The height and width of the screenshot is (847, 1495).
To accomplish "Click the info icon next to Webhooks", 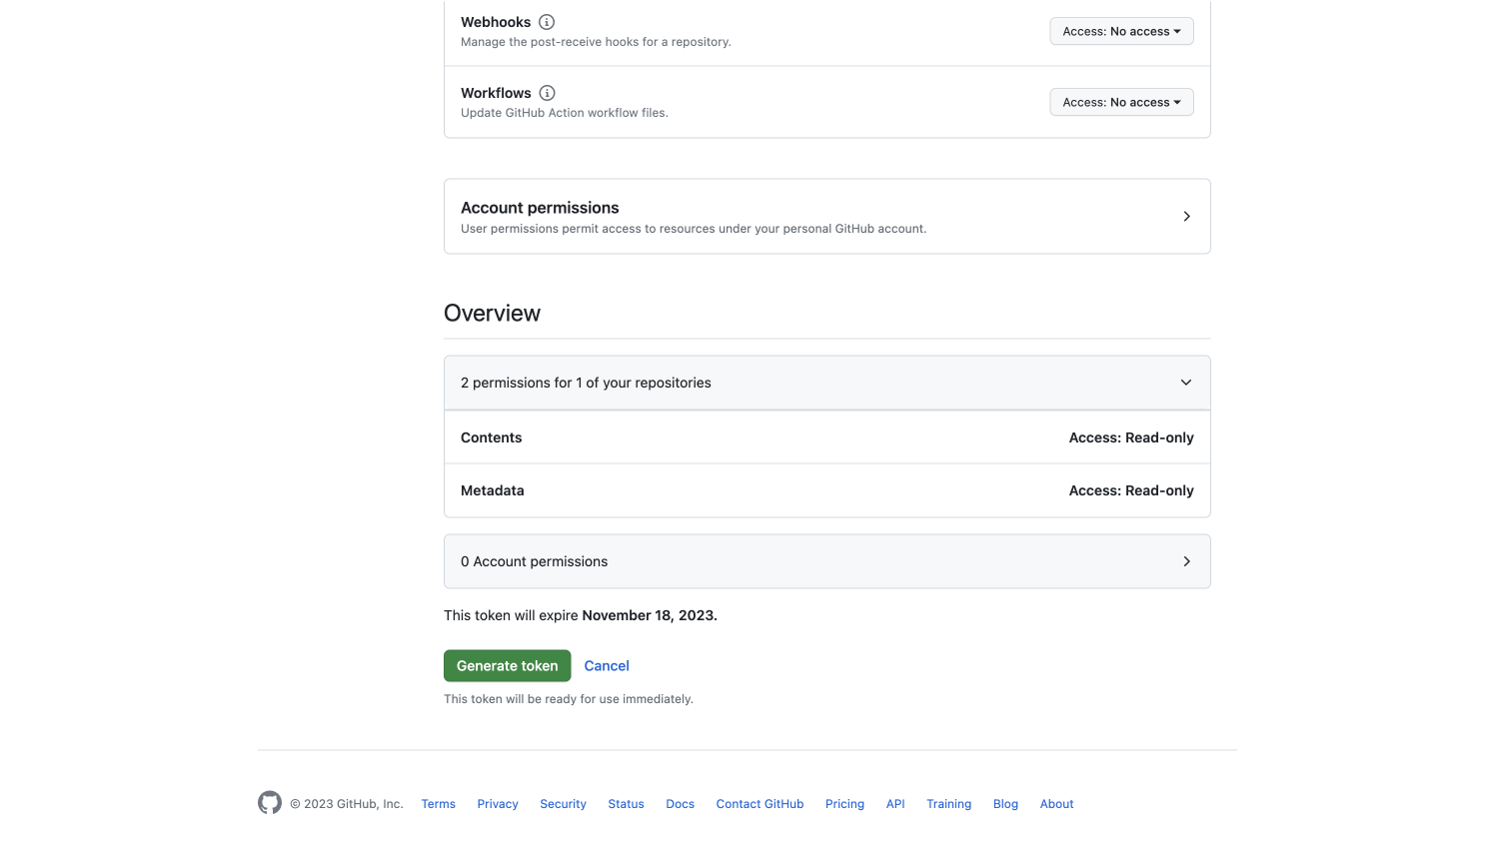I will coord(546,21).
